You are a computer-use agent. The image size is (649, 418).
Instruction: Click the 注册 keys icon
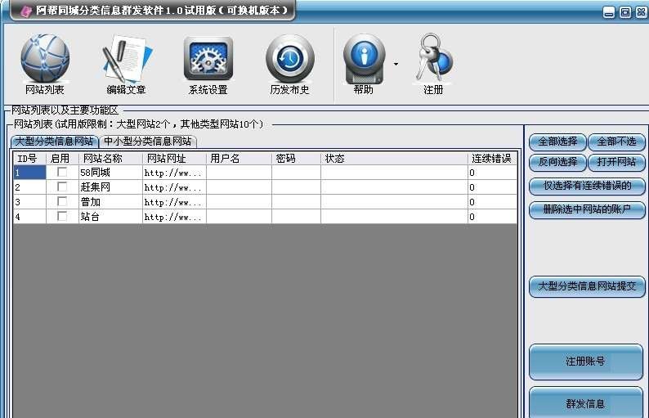coord(433,58)
